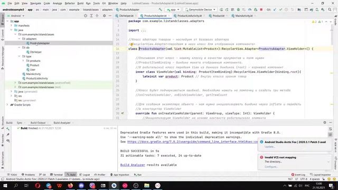
Task: Expand the manifests folder
Action: point(12,25)
